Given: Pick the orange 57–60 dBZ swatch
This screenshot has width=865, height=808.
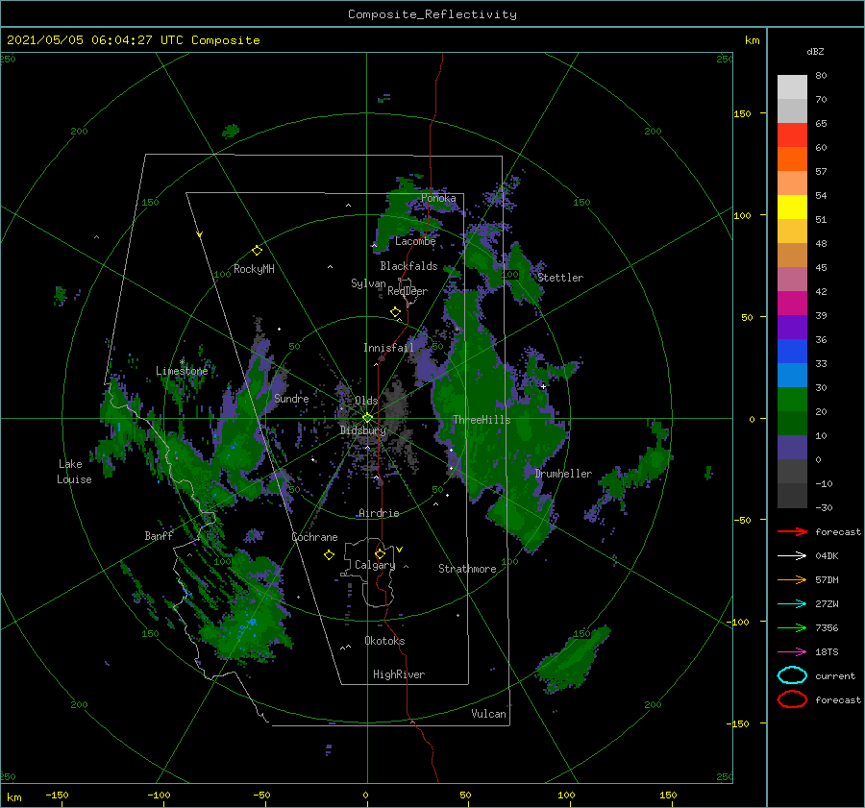Looking at the screenshot, I should point(792,159).
